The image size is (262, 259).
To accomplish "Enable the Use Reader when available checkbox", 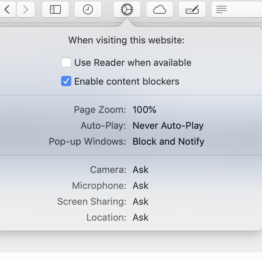I will pos(66,63).
